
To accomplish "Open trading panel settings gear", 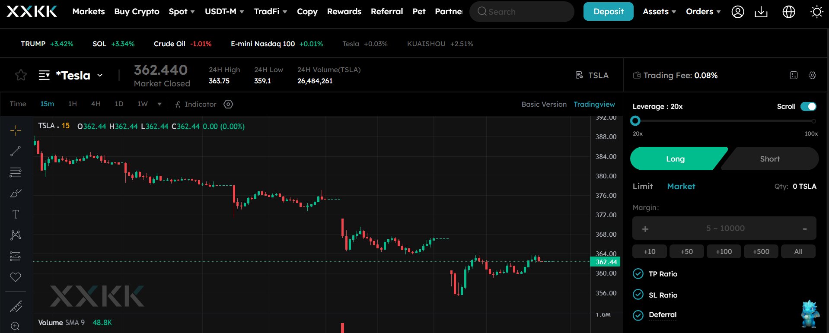I will pos(813,75).
